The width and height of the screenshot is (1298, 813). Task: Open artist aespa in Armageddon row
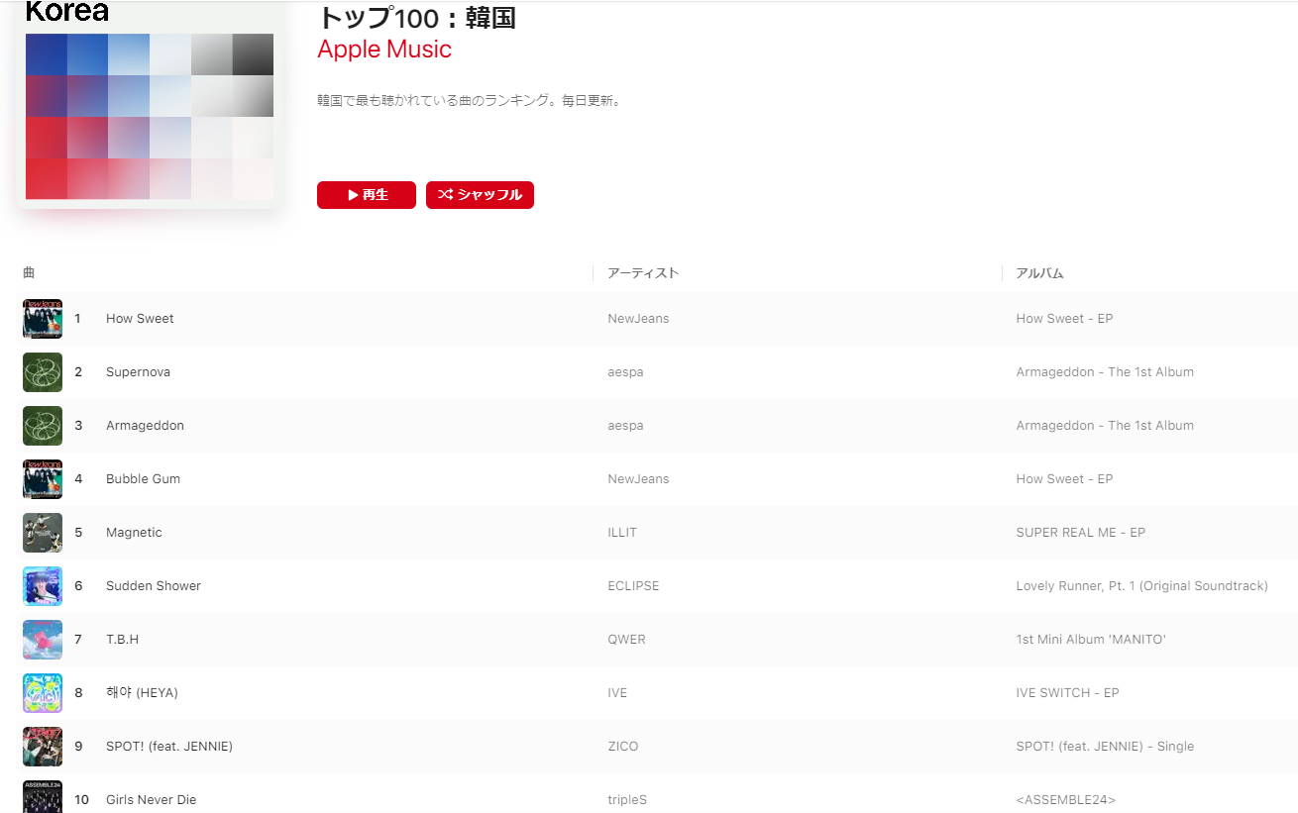(625, 426)
